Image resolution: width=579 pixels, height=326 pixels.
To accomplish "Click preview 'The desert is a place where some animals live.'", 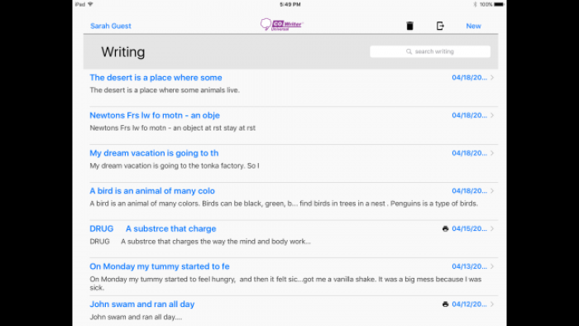I will 165,90.
